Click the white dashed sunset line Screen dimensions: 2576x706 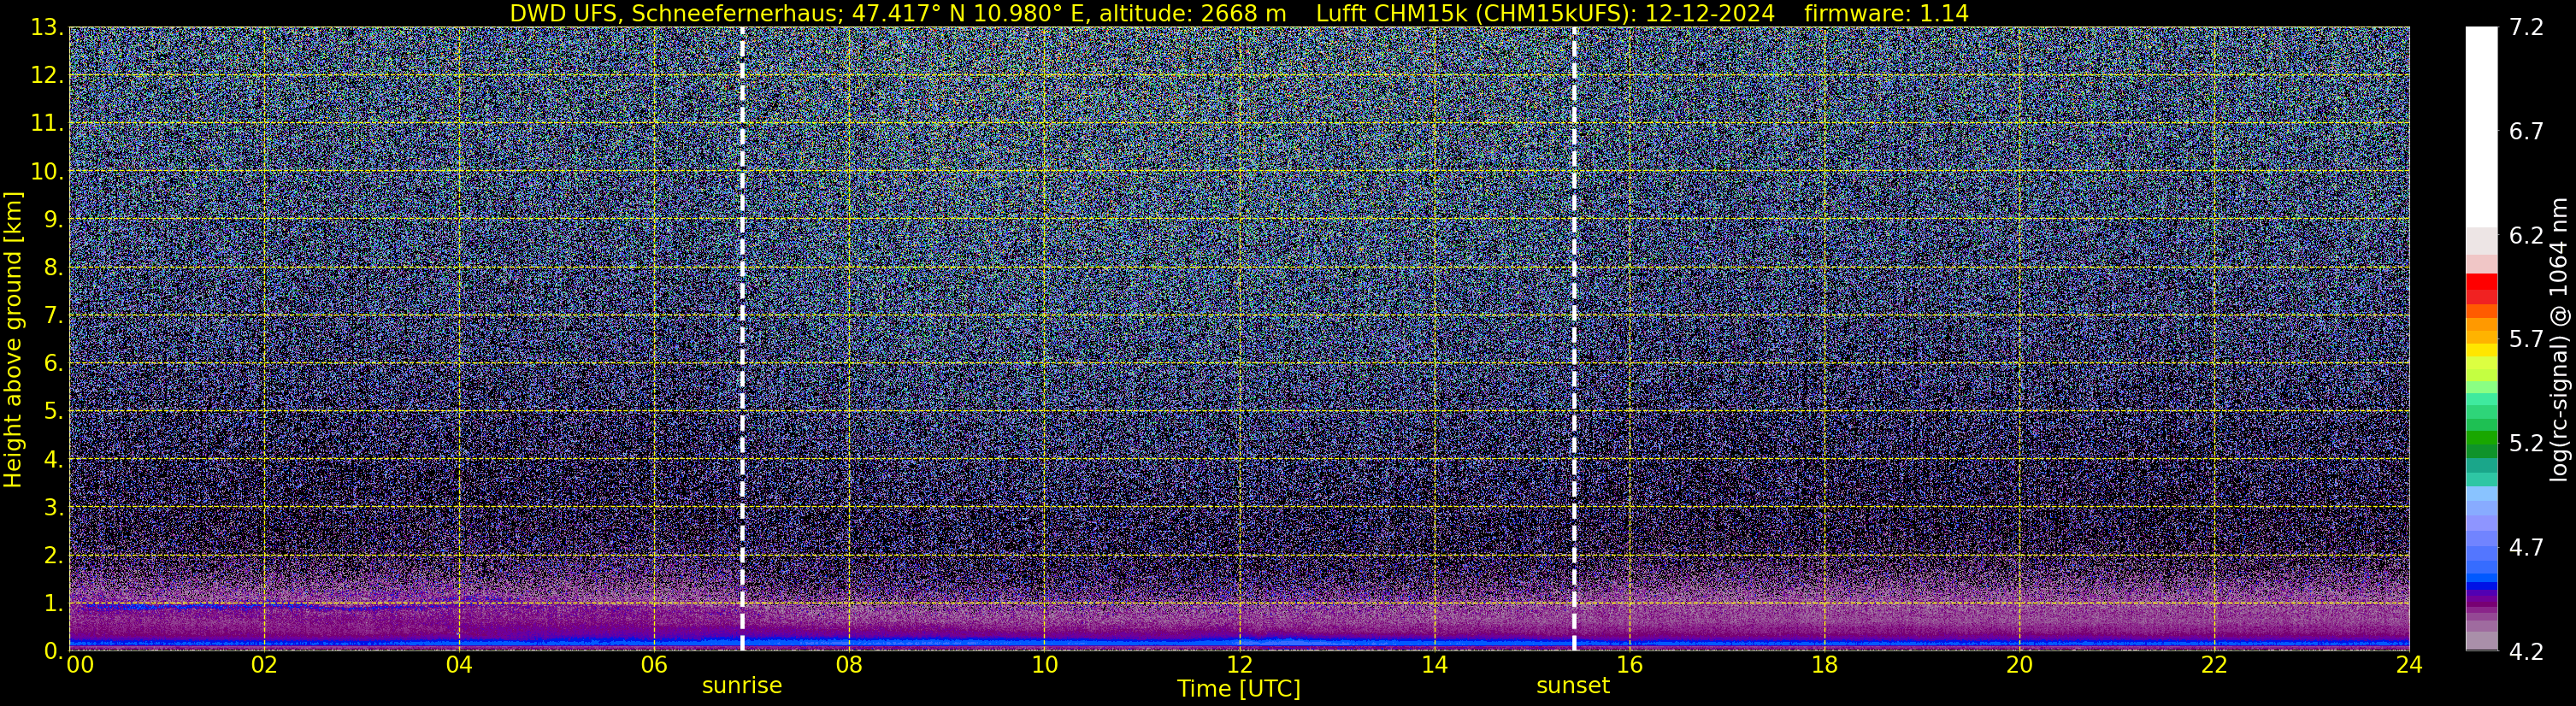[x=1574, y=338]
